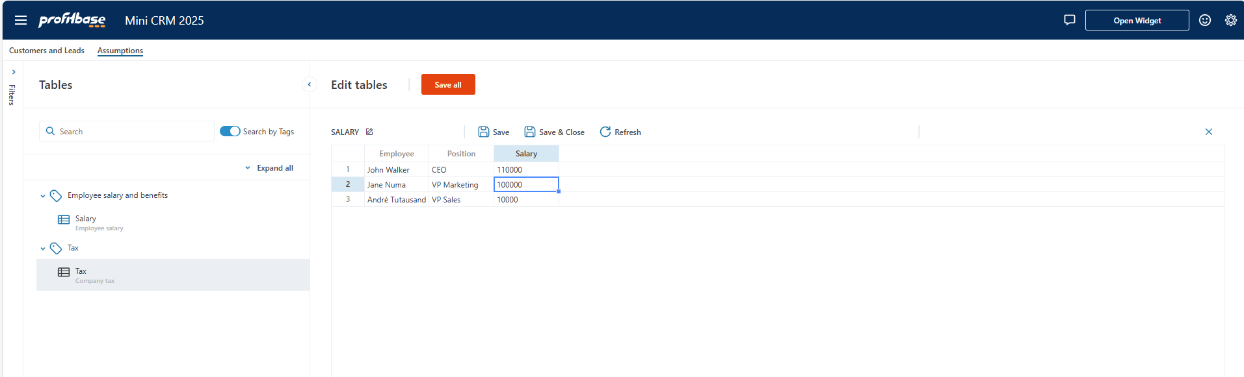Refresh the SALARY table

click(620, 132)
